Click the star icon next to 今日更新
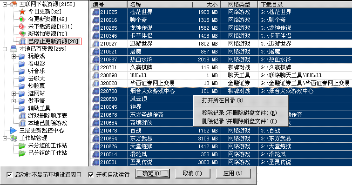 22,12
